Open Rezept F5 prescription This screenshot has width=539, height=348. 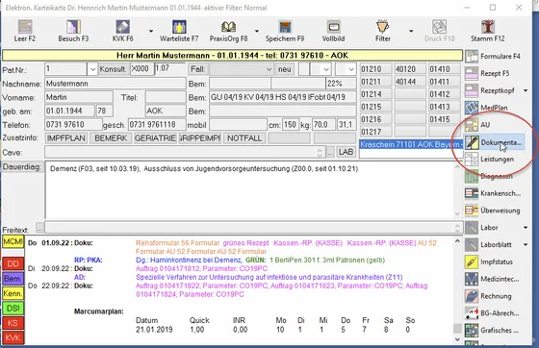(x=487, y=73)
